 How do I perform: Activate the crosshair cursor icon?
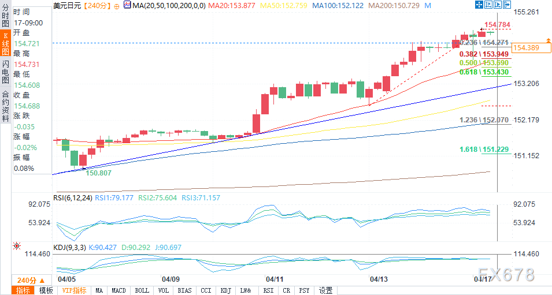(479, 5)
